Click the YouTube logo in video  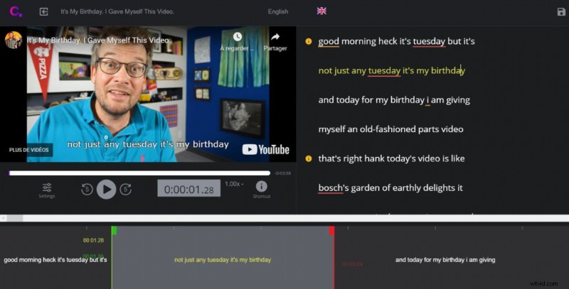pos(265,149)
